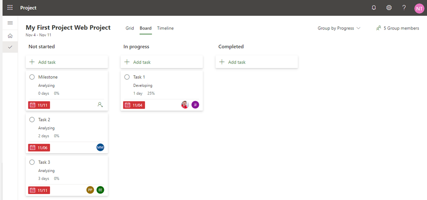427x200 pixels.
Task: Open the NT account profile avatar
Action: point(419,8)
